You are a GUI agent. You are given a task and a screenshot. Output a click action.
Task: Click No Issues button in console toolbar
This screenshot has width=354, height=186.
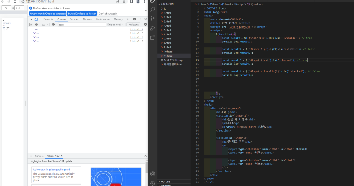coord(133,24)
